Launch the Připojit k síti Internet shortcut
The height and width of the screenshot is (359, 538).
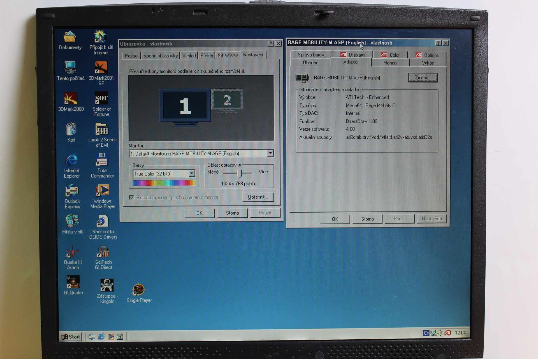pos(101,42)
